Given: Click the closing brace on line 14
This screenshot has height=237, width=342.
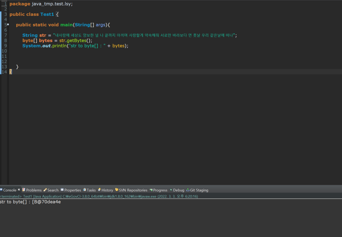Looking at the screenshot, I should 11,72.
